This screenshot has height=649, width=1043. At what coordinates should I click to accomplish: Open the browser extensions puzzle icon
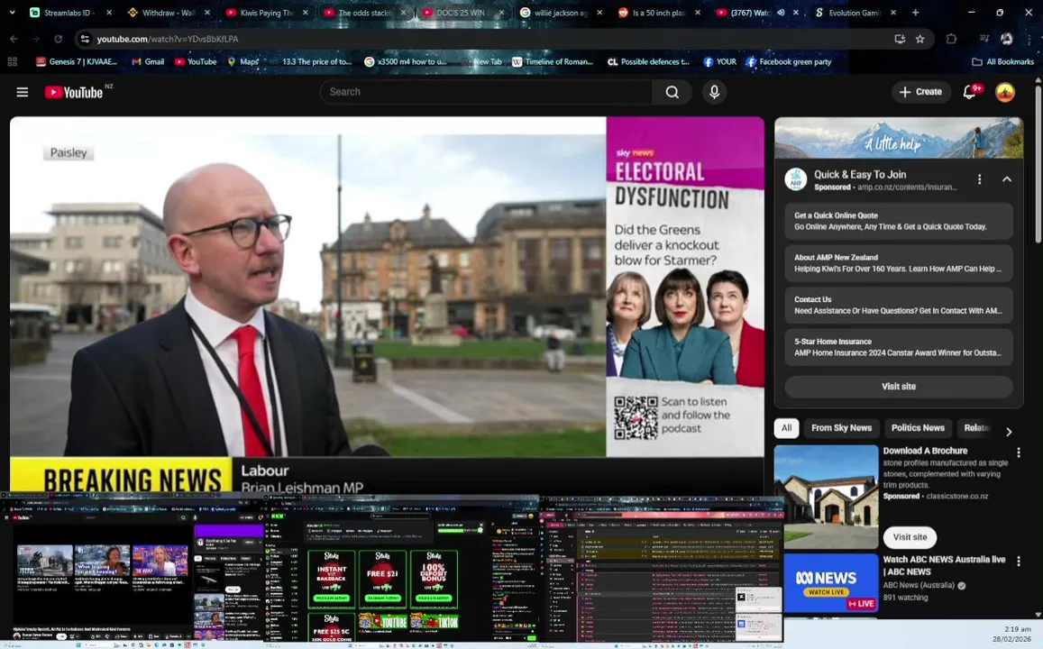point(951,40)
